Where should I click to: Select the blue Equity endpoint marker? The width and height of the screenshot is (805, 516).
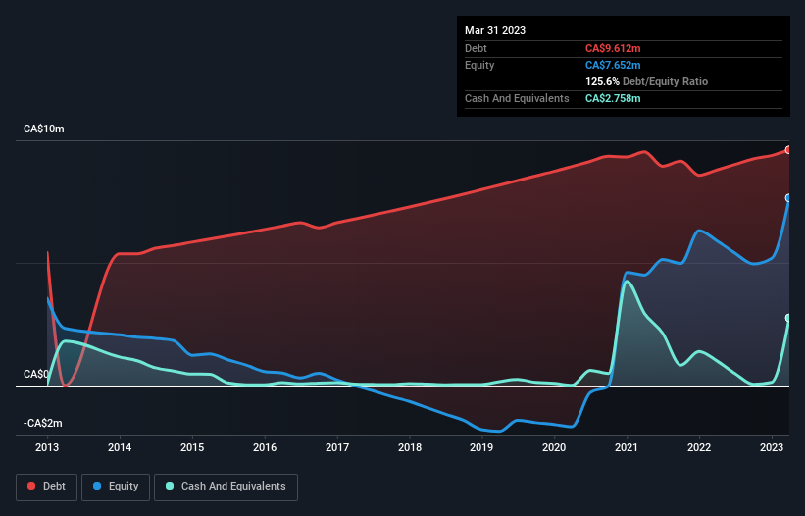(x=788, y=198)
